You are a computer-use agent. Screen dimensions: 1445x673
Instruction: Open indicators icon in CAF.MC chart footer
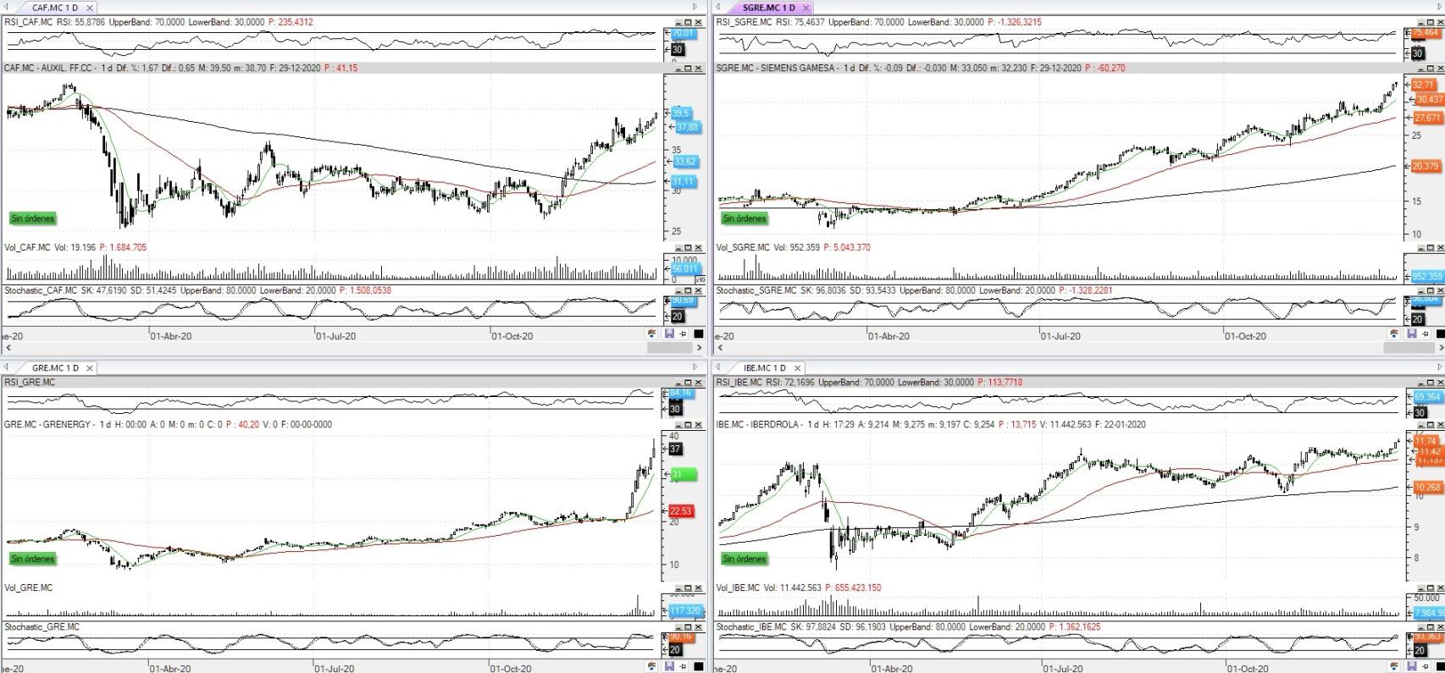[x=651, y=334]
